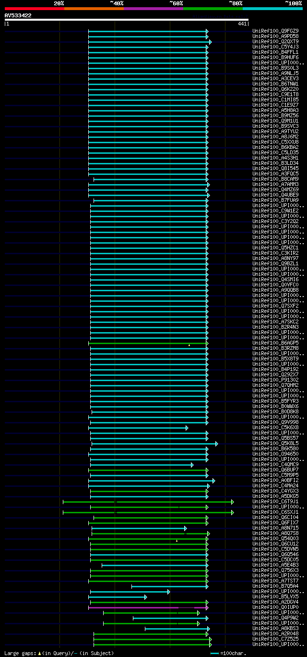
Task: Select label UniRef100_A9QQB8
Action: click(x=275, y=290)
